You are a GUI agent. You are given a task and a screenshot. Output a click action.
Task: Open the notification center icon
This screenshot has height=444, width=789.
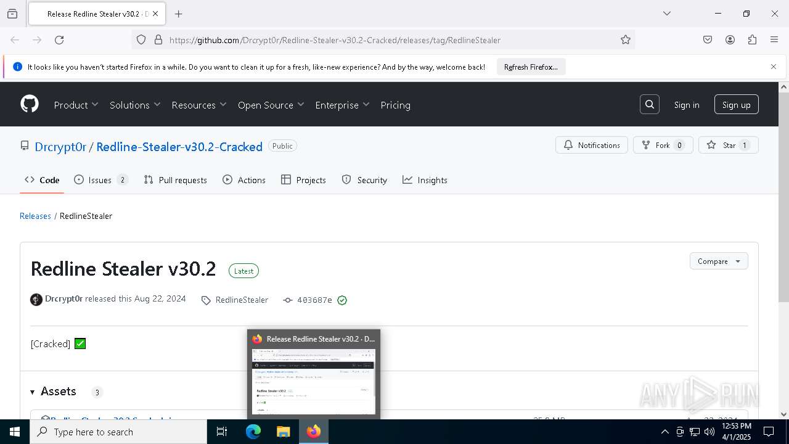pos(769,432)
